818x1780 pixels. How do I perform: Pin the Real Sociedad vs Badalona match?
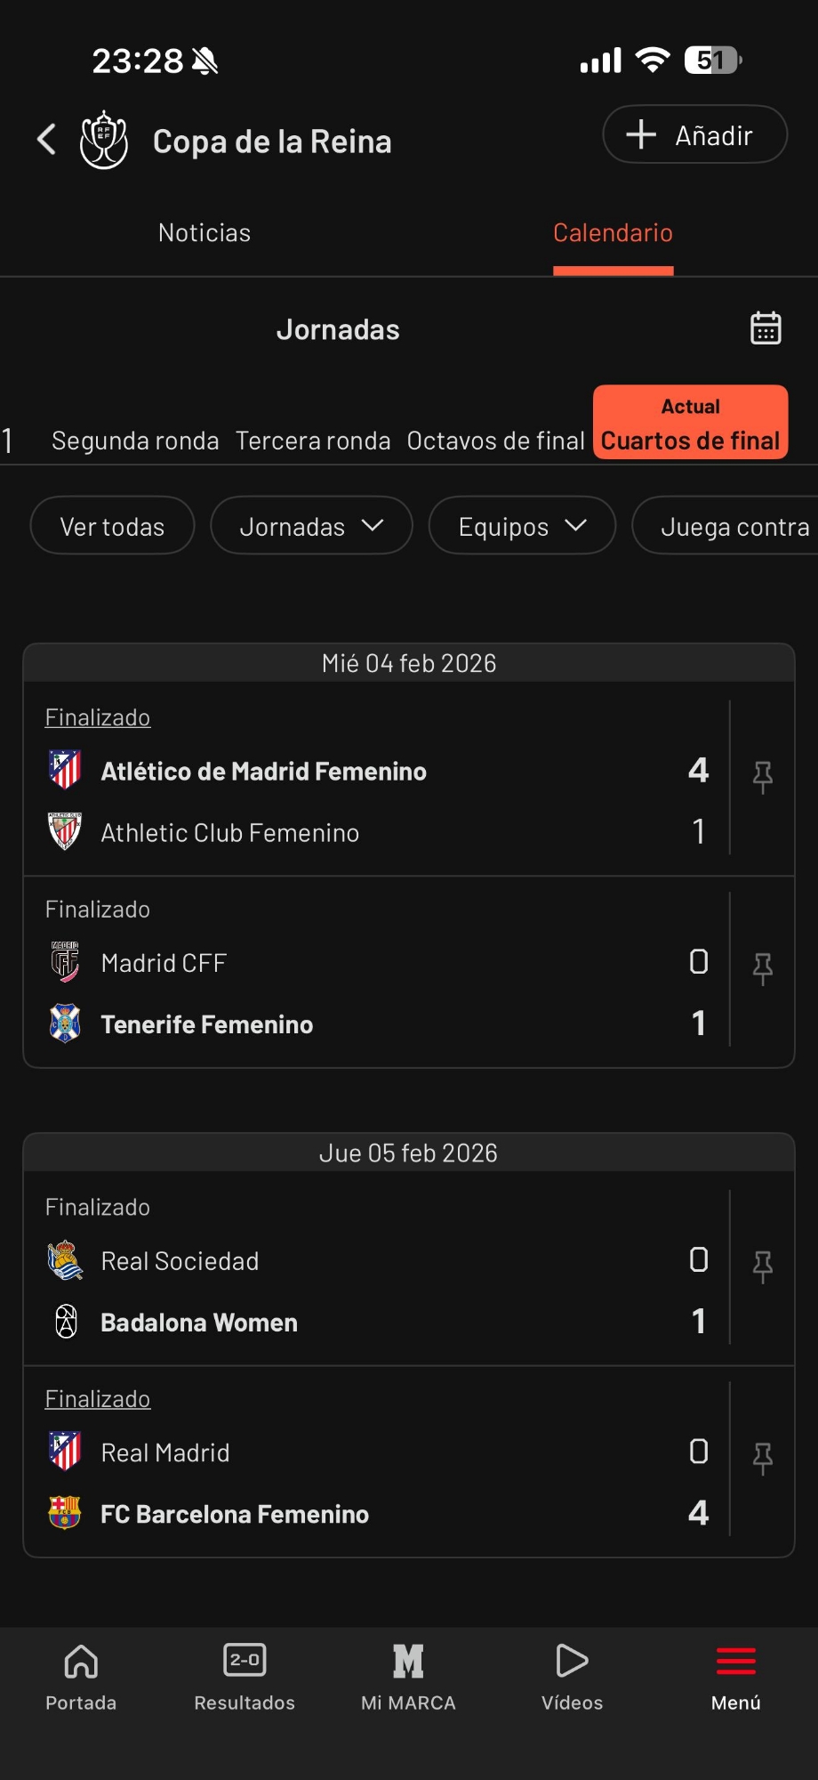[x=762, y=1266]
